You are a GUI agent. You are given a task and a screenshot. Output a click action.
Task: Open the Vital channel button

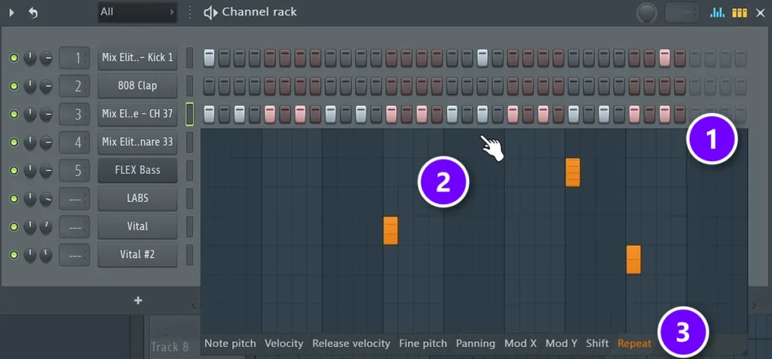click(137, 227)
